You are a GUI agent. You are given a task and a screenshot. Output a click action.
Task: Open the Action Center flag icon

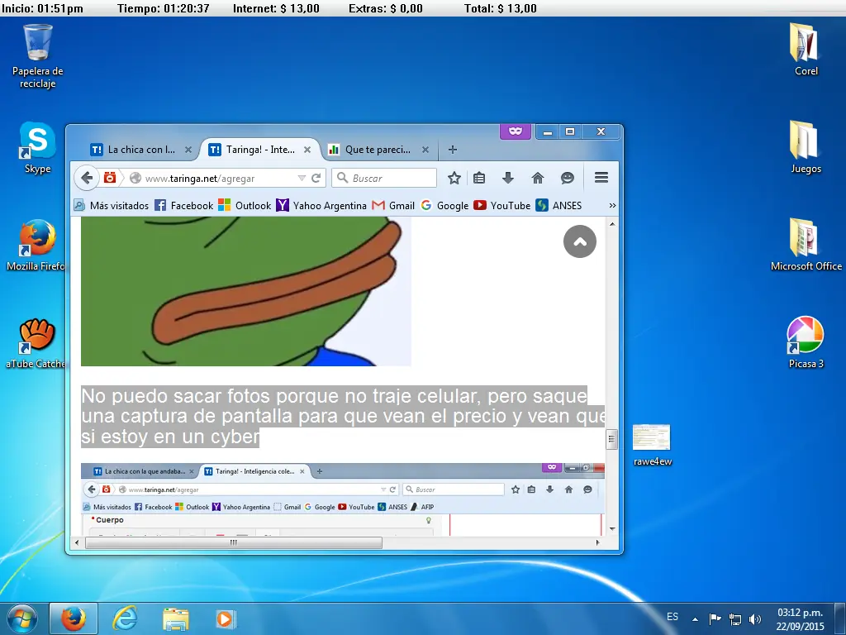(715, 618)
